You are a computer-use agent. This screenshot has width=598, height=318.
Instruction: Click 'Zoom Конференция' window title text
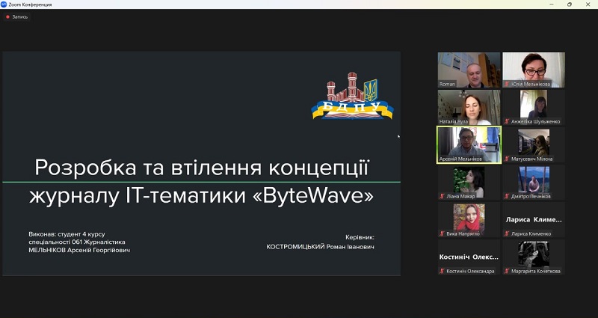30,4
